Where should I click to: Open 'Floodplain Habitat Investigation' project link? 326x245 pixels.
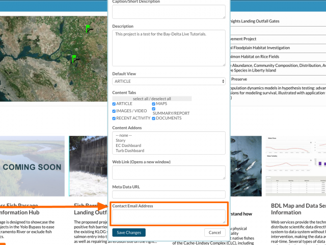coord(260,48)
